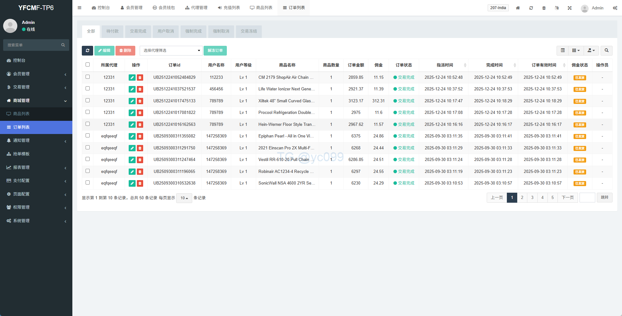The height and width of the screenshot is (316, 622).
Task: Open the 充值列表 tab in top navigation
Action: (x=229, y=8)
